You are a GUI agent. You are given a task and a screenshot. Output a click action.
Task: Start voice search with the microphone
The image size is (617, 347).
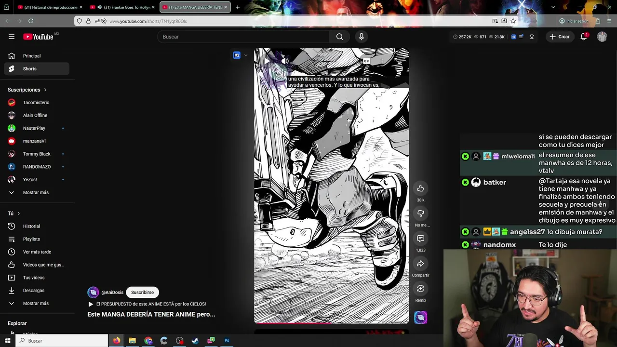point(362,37)
